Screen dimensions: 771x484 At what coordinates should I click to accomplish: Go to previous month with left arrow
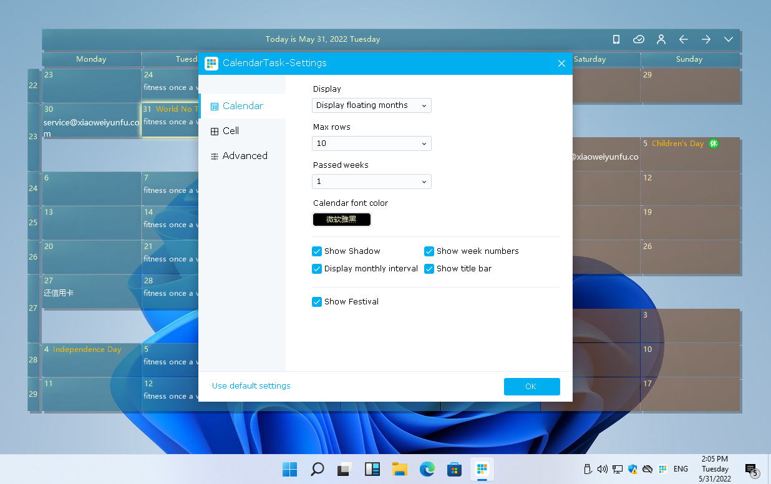(x=683, y=39)
